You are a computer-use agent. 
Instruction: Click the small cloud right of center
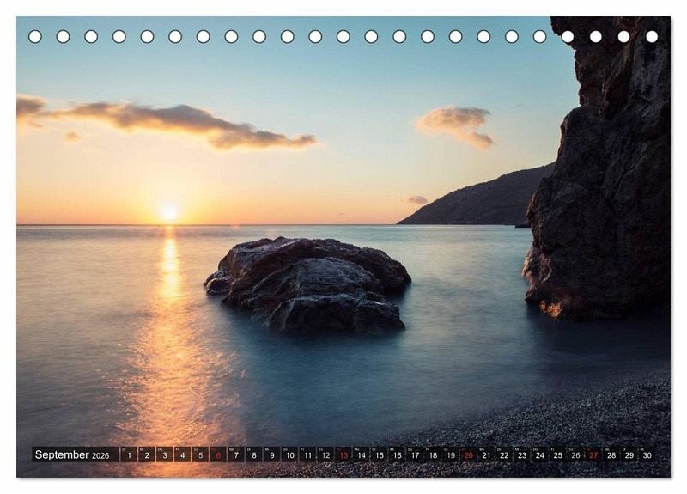[457, 123]
